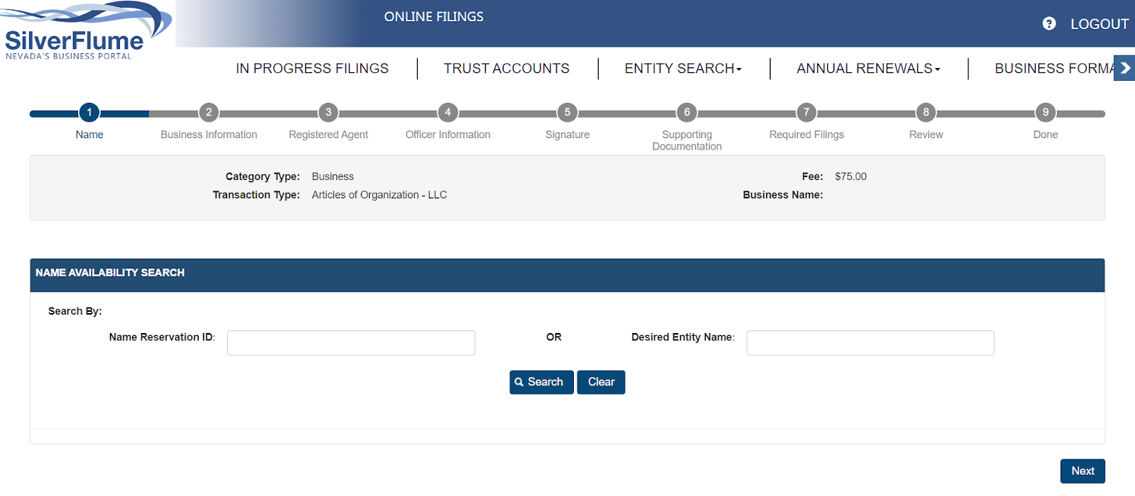Jump to step 4 Officer Information
Screen dimensions: 1135x496
click(x=448, y=113)
